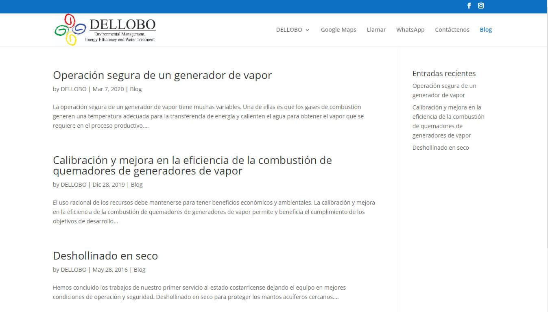Open the Facebook icon in top bar

click(469, 6)
